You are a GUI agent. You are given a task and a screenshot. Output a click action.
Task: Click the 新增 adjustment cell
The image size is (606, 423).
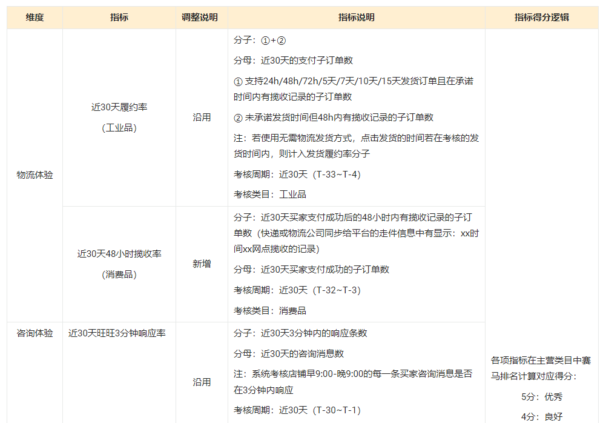click(x=202, y=264)
